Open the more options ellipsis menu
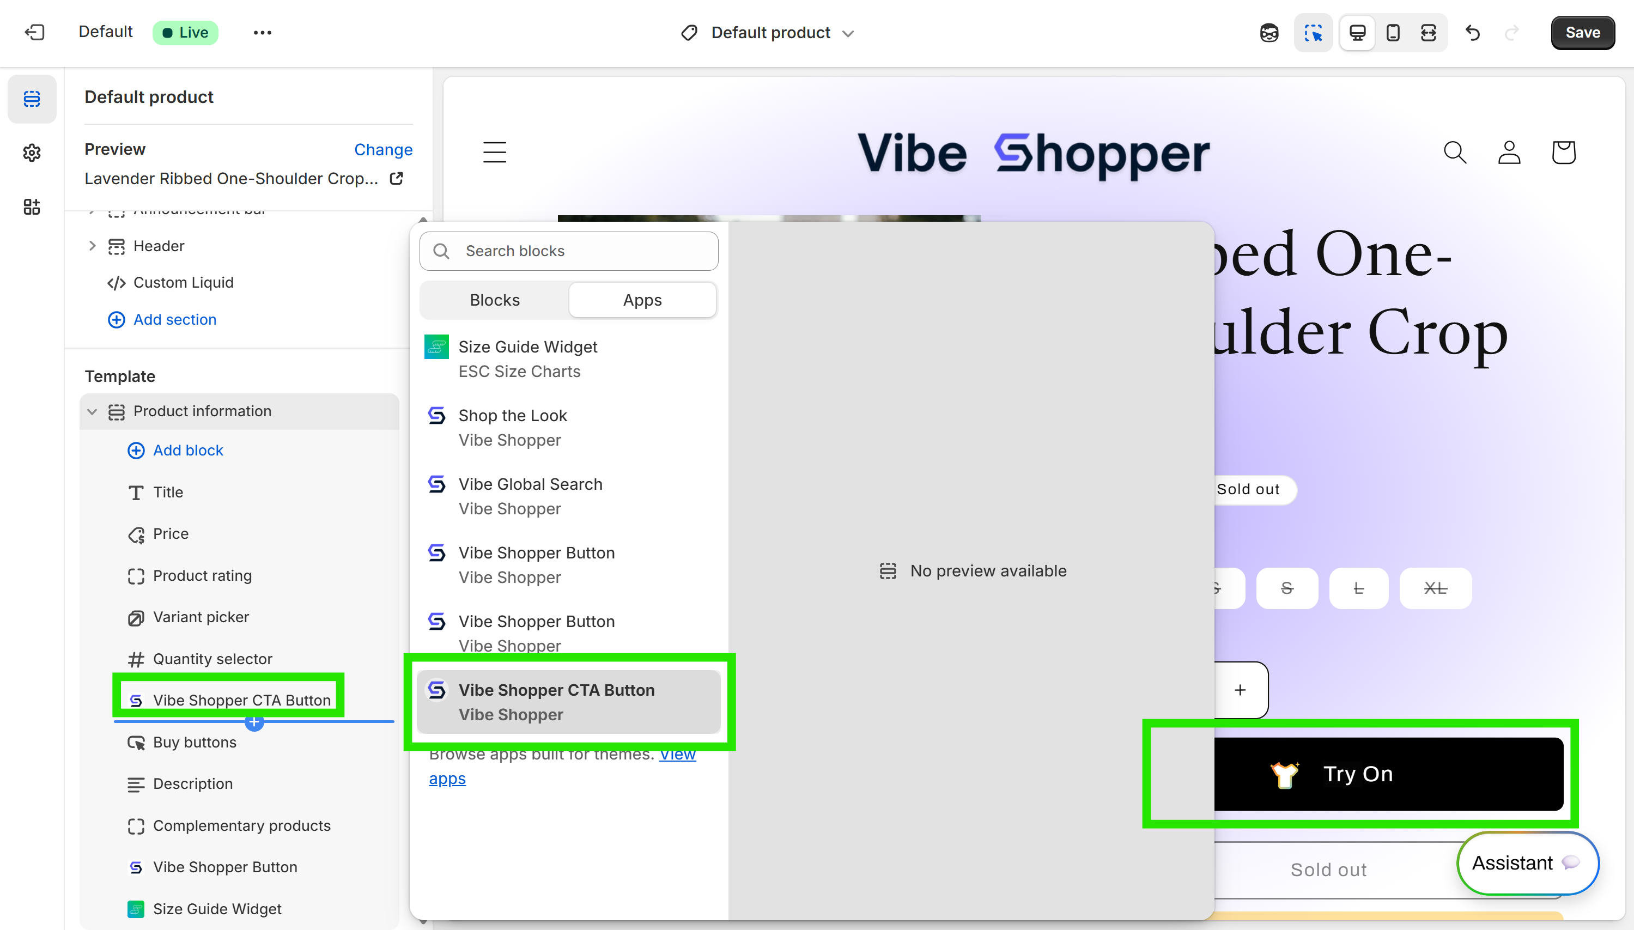Image resolution: width=1634 pixels, height=930 pixels. click(x=262, y=32)
